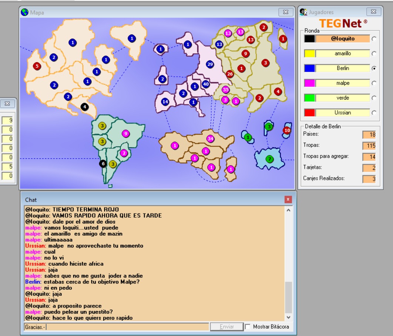Click the magenta token showing 35 troops
This screenshot has height=336, width=393.
pyautogui.click(x=226, y=90)
